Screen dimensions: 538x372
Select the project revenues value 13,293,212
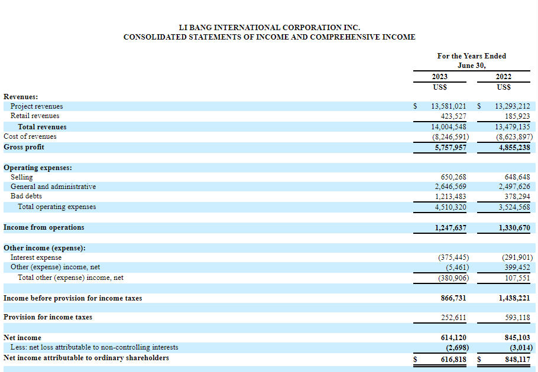pos(512,106)
